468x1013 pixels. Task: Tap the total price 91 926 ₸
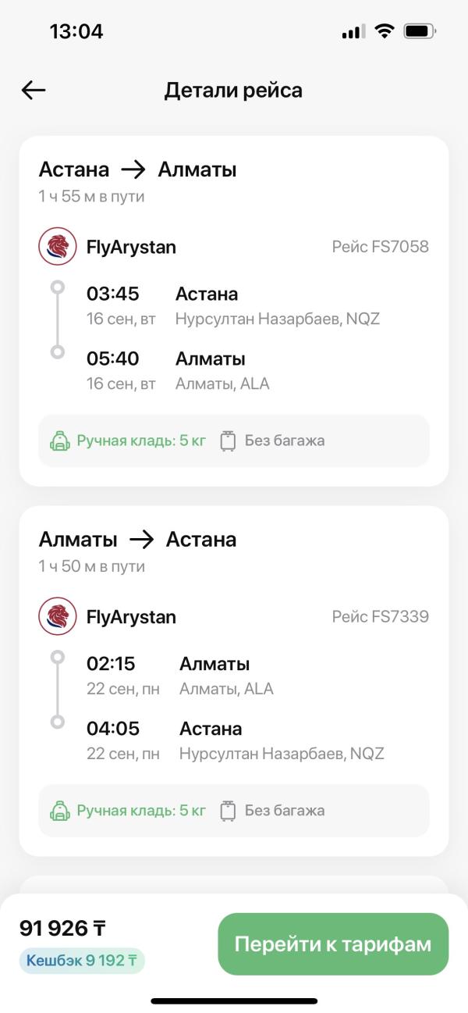[x=62, y=928]
